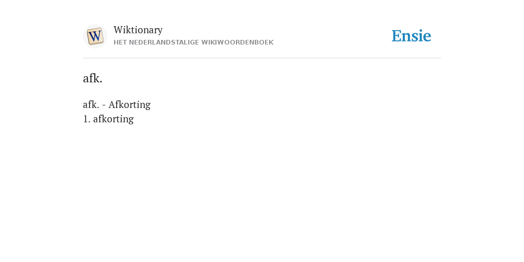Click the letter 'E' of the Ensie logo
This screenshot has height=262, width=524.
pos(397,36)
